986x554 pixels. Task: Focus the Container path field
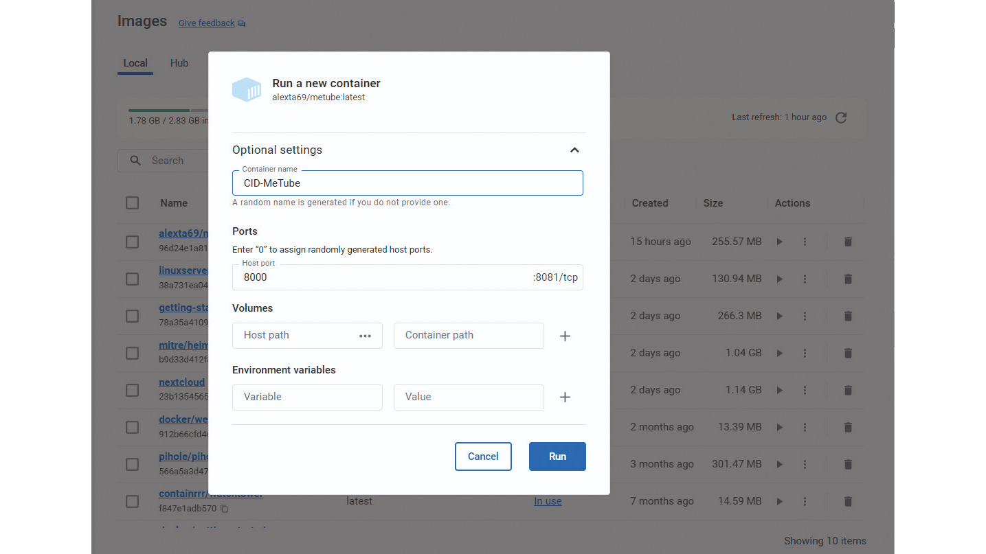pos(469,336)
